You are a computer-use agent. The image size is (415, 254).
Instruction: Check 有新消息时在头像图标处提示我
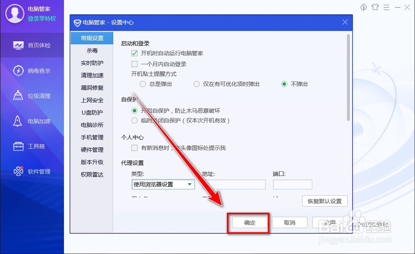tap(134, 148)
